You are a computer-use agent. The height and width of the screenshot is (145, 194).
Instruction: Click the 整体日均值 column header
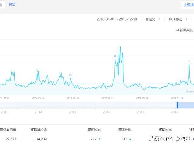coord(8,130)
